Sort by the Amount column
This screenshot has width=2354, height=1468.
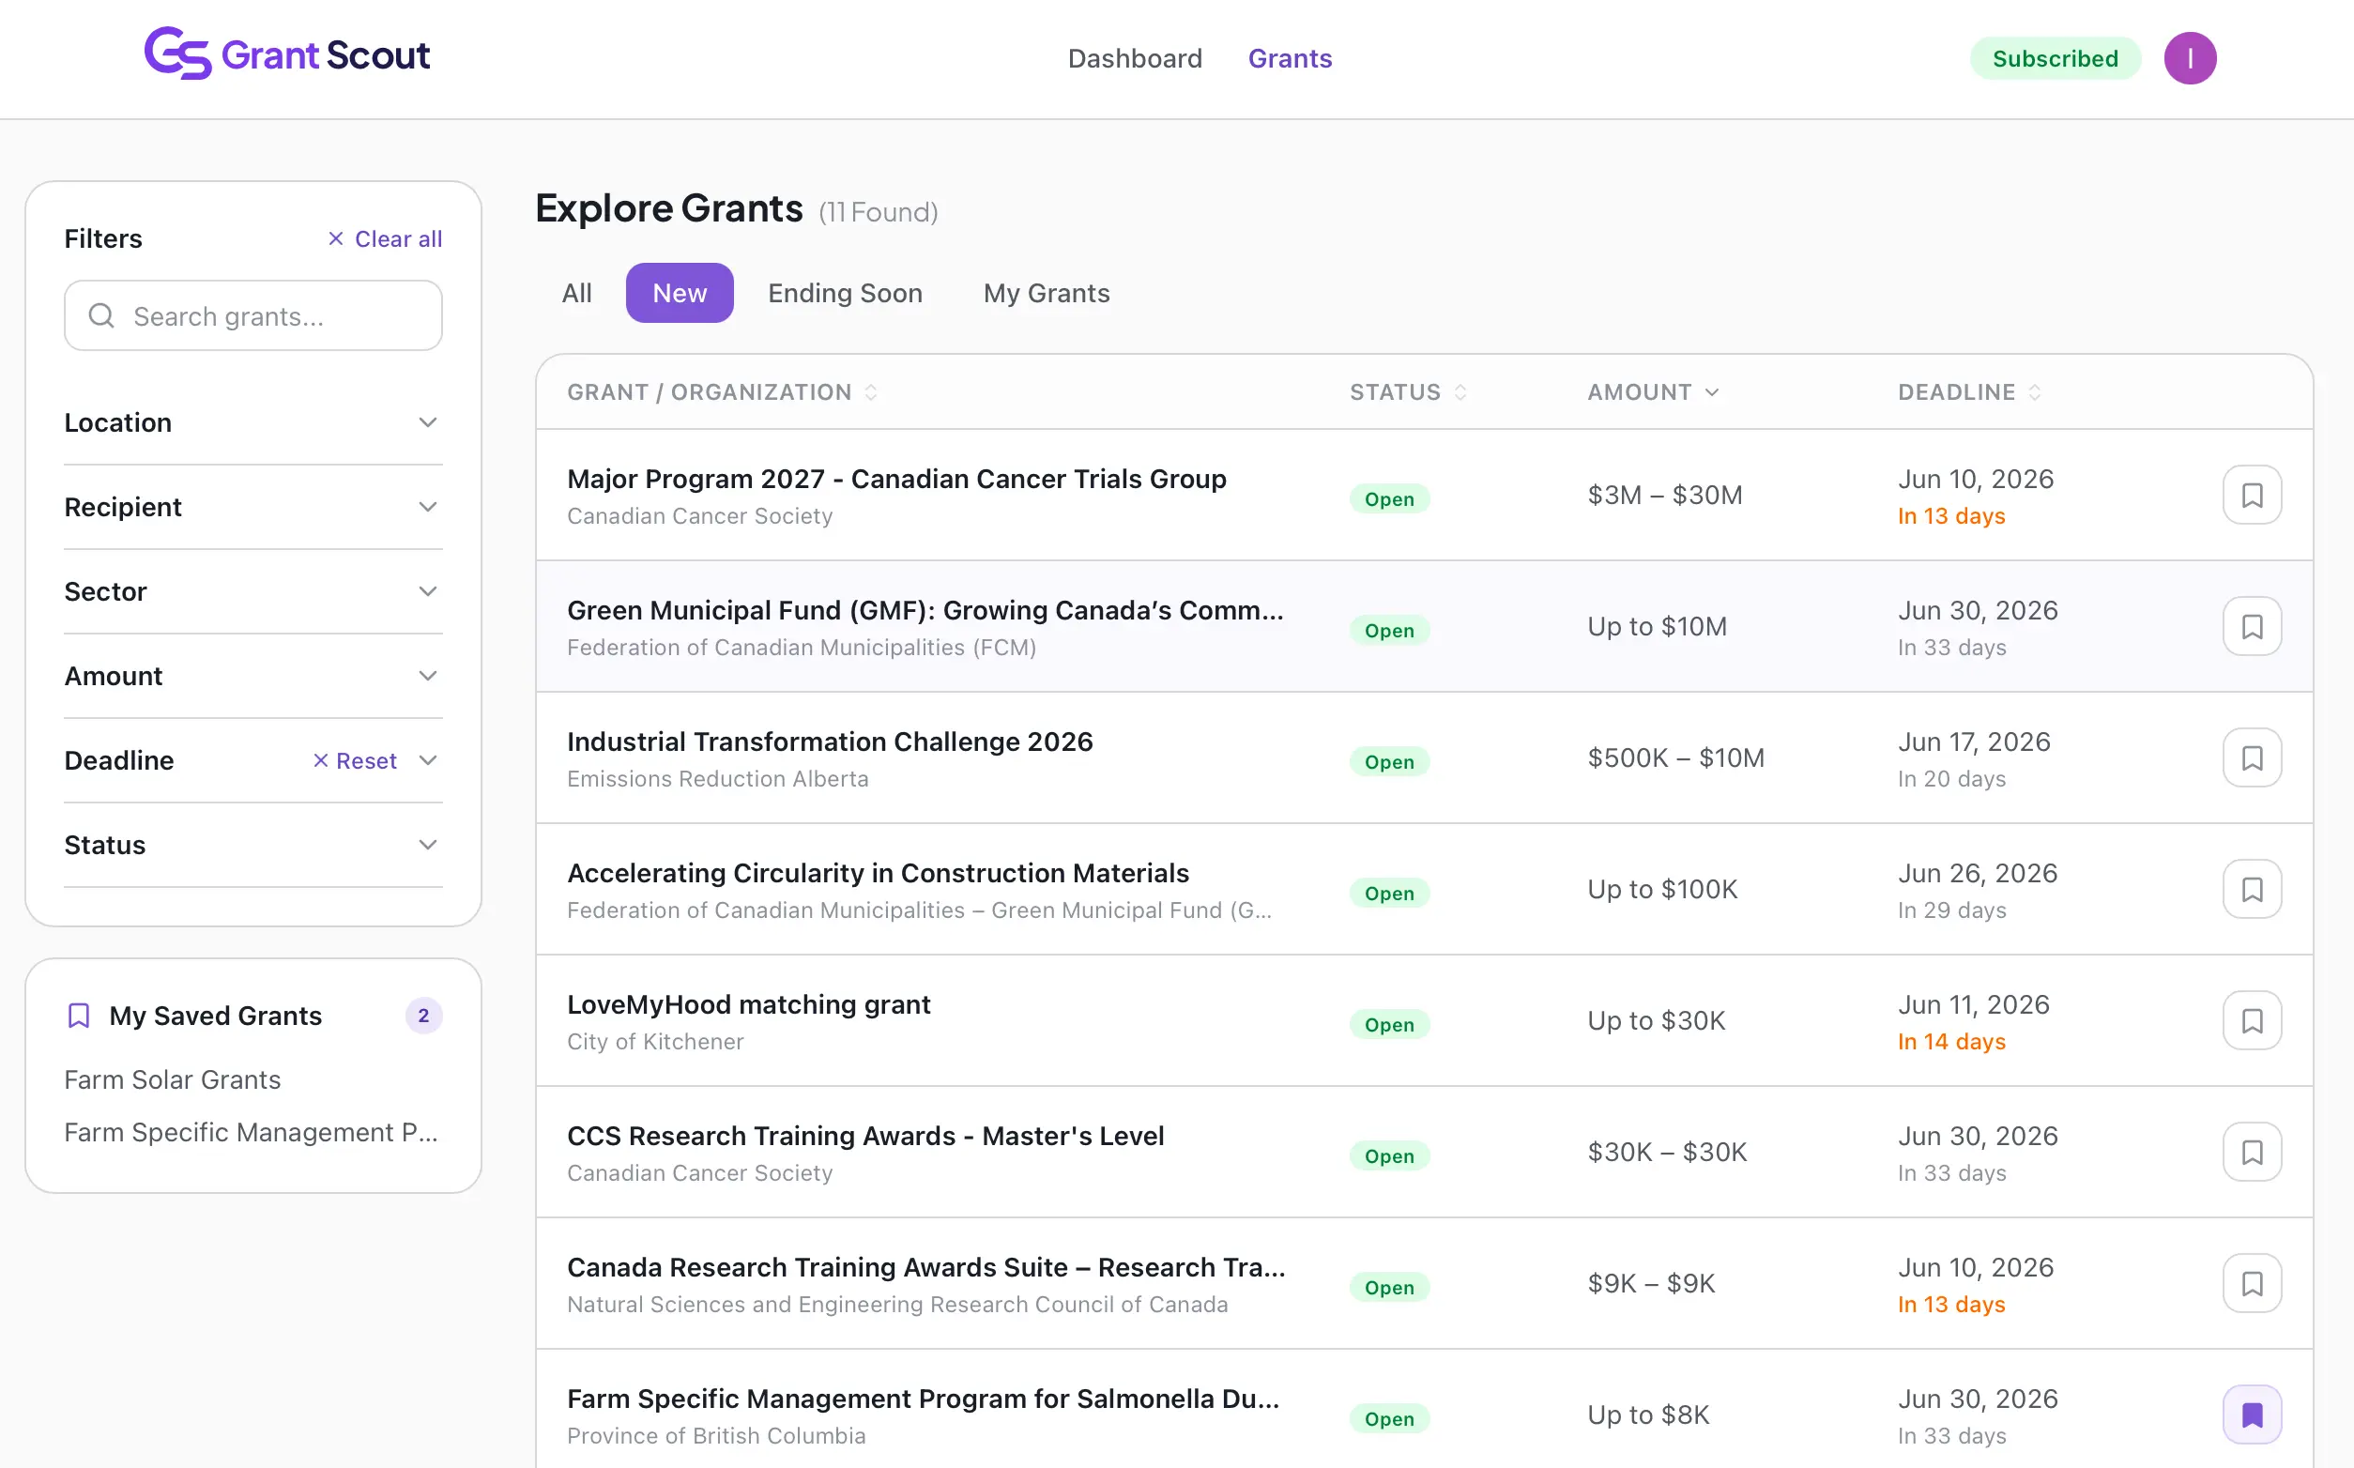(x=1653, y=392)
